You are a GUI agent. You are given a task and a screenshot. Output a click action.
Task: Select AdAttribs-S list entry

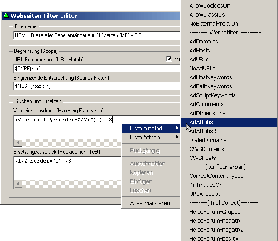point(204,131)
